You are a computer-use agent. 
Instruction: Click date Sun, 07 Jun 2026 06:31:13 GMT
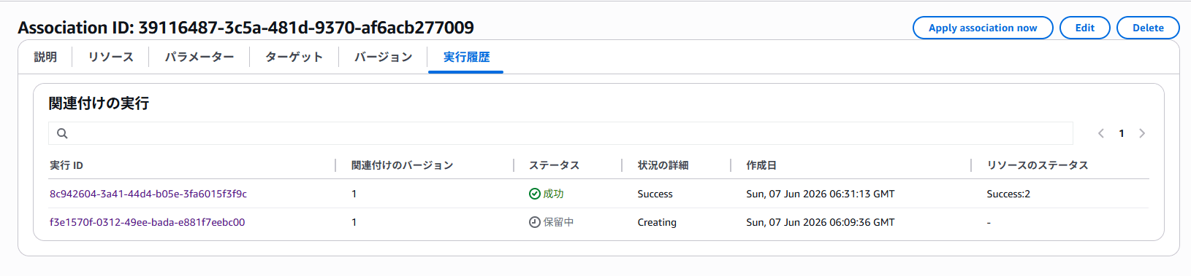pos(821,194)
